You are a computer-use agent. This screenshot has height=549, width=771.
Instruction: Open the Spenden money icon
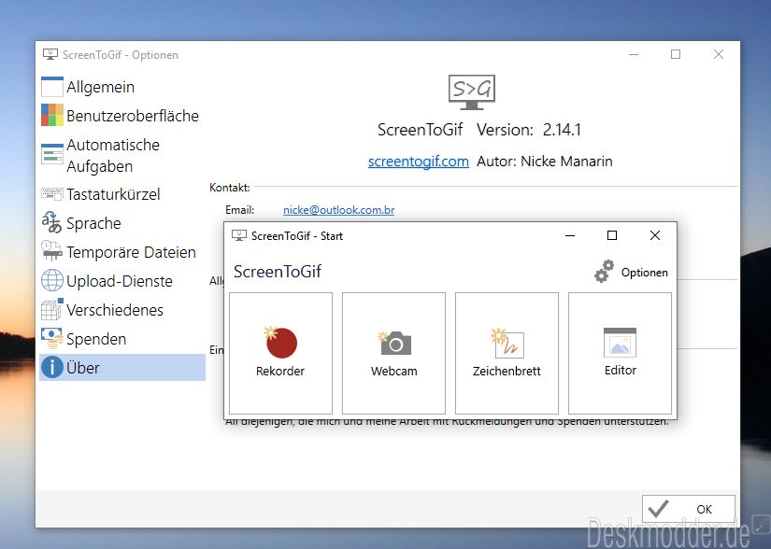click(52, 338)
